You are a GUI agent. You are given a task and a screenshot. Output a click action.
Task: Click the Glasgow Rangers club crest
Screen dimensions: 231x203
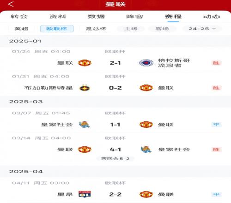pyautogui.click(x=146, y=63)
